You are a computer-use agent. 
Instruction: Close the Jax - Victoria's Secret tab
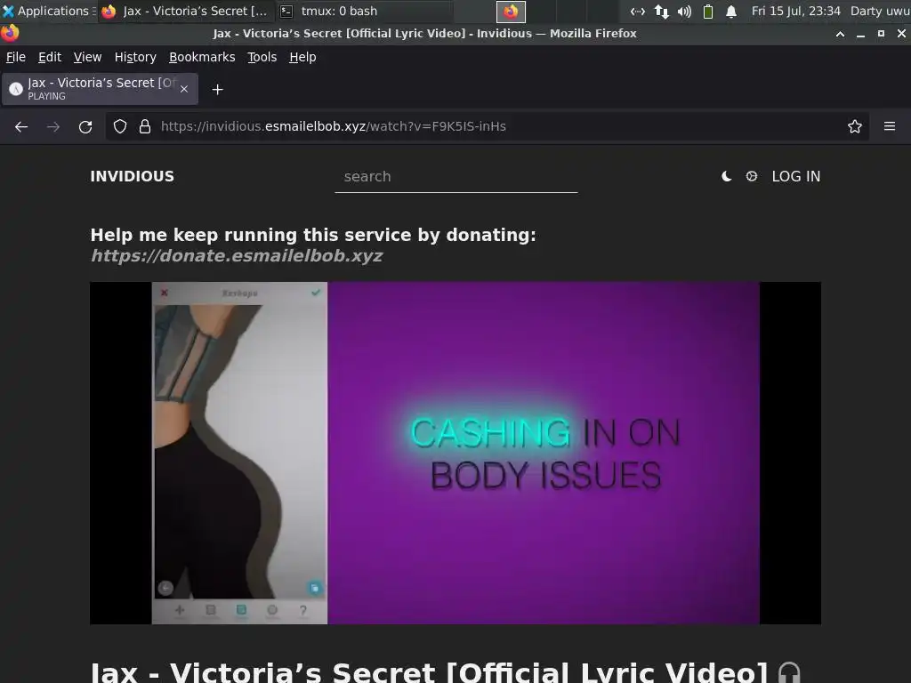pyautogui.click(x=184, y=89)
